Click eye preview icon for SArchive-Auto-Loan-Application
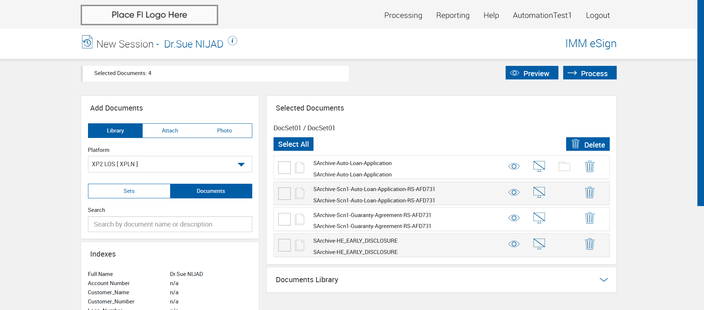The width and height of the screenshot is (704, 310). [x=514, y=167]
